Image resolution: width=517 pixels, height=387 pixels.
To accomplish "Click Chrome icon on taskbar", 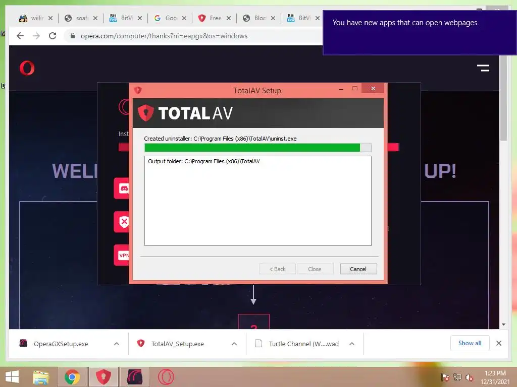I will pyautogui.click(x=72, y=377).
